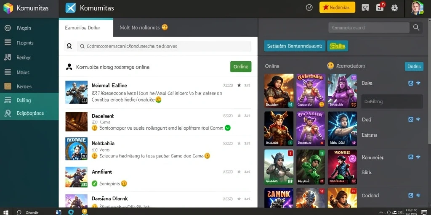Viewport: 431px width, 215px height.
Task: Click the plus icon in Konuneiec row
Action: coord(418,157)
